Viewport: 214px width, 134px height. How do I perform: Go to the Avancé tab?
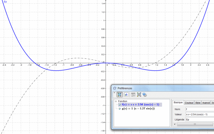coord(206,103)
